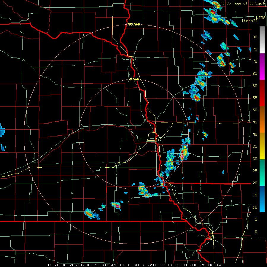Click the 50 NMI range ring label

pos(133,79)
